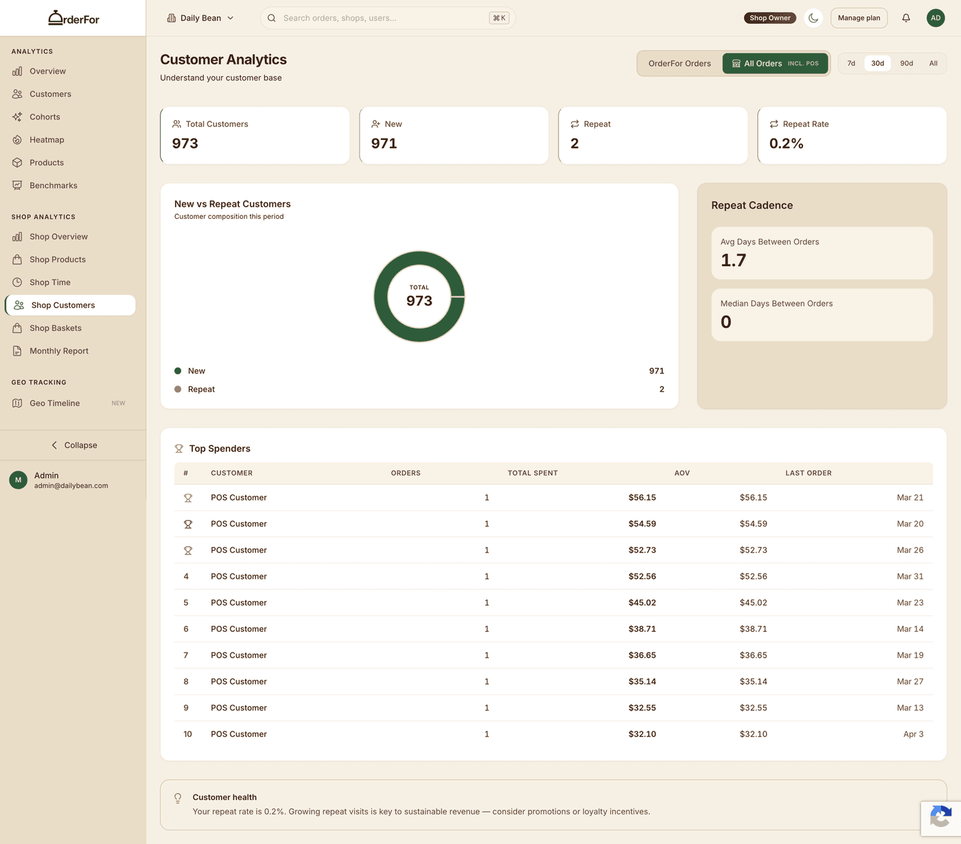The image size is (961, 844).
Task: Click the OrderFor logo
Action: pyautogui.click(x=73, y=19)
